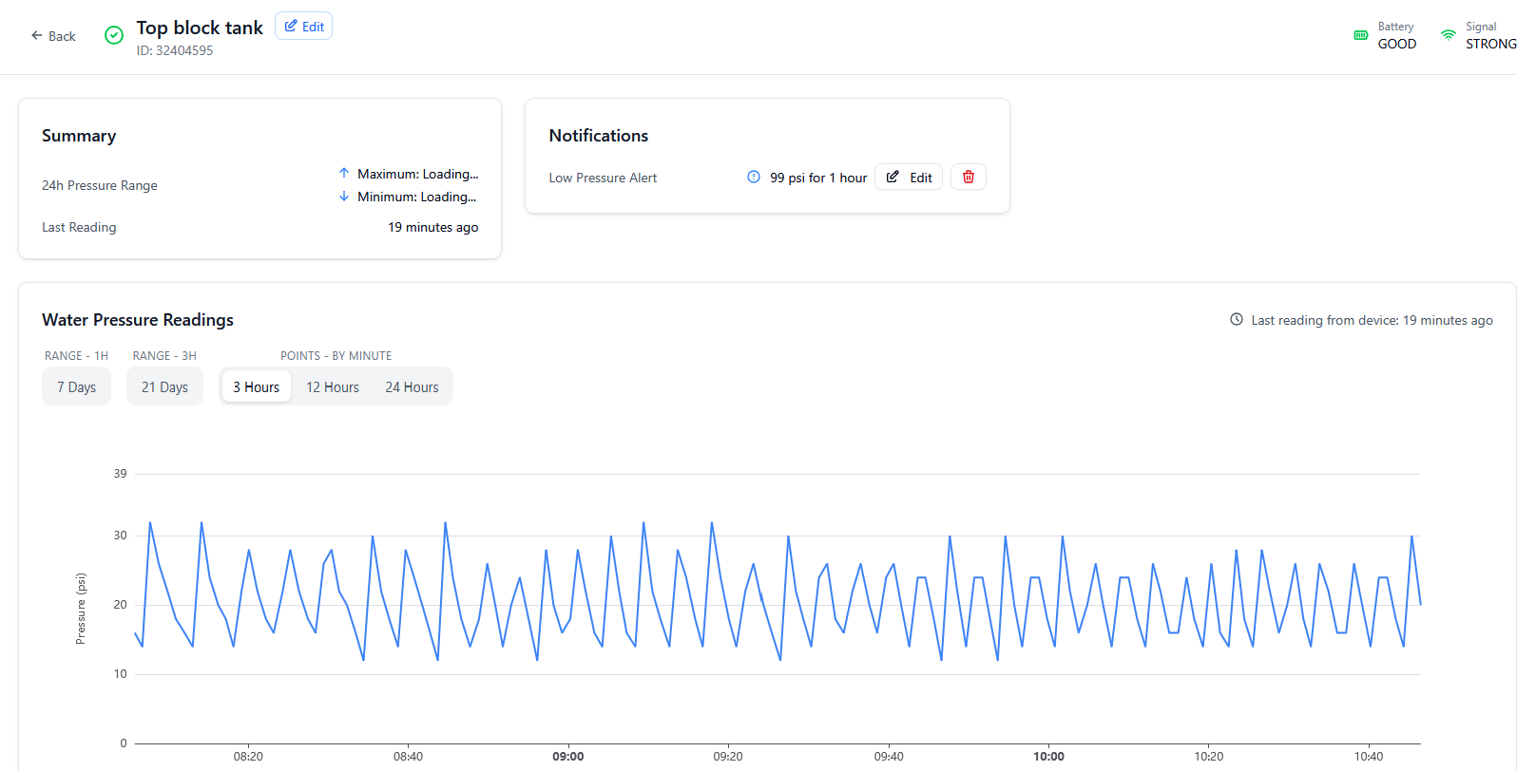Click the Wi-Fi signal strength icon
The width and height of the screenshot is (1517, 771).
click(x=1448, y=35)
